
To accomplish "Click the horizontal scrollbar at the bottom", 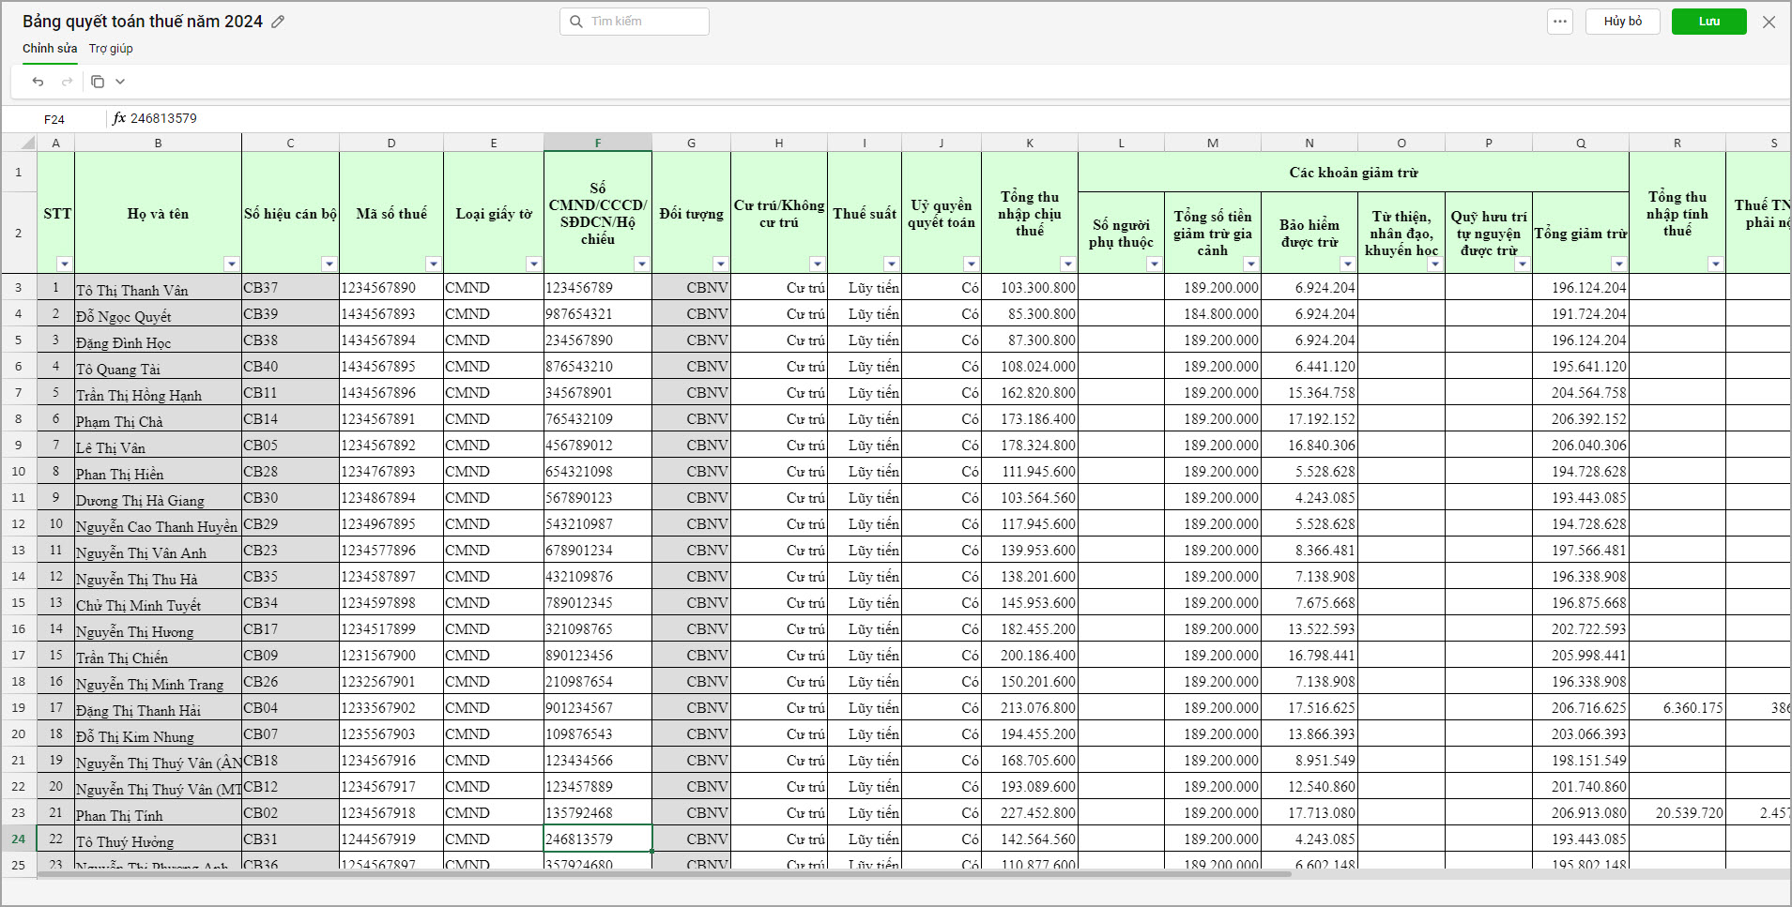I will pyautogui.click(x=657, y=874).
